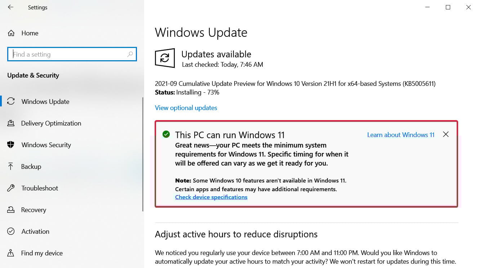The width and height of the screenshot is (479, 268).
Task: Click the Update & Security section header
Action: [x=33, y=75]
